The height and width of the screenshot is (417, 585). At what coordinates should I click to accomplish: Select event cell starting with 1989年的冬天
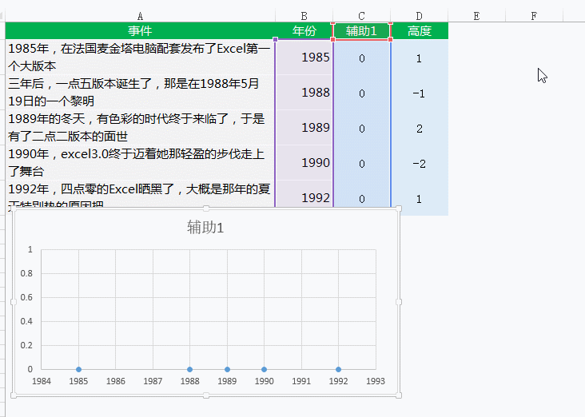(x=141, y=127)
